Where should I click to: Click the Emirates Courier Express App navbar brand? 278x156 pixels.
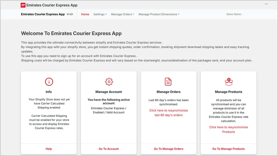(43, 14)
